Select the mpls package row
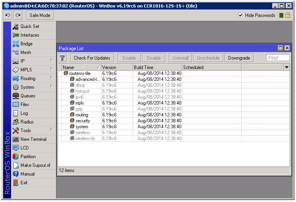Viewport: 296px width, 202px height. point(174,103)
